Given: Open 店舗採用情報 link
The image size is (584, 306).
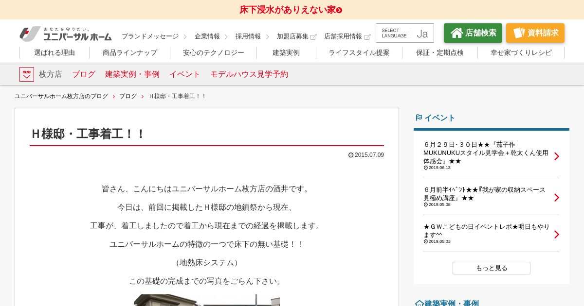Looking at the screenshot, I should pos(343,36).
